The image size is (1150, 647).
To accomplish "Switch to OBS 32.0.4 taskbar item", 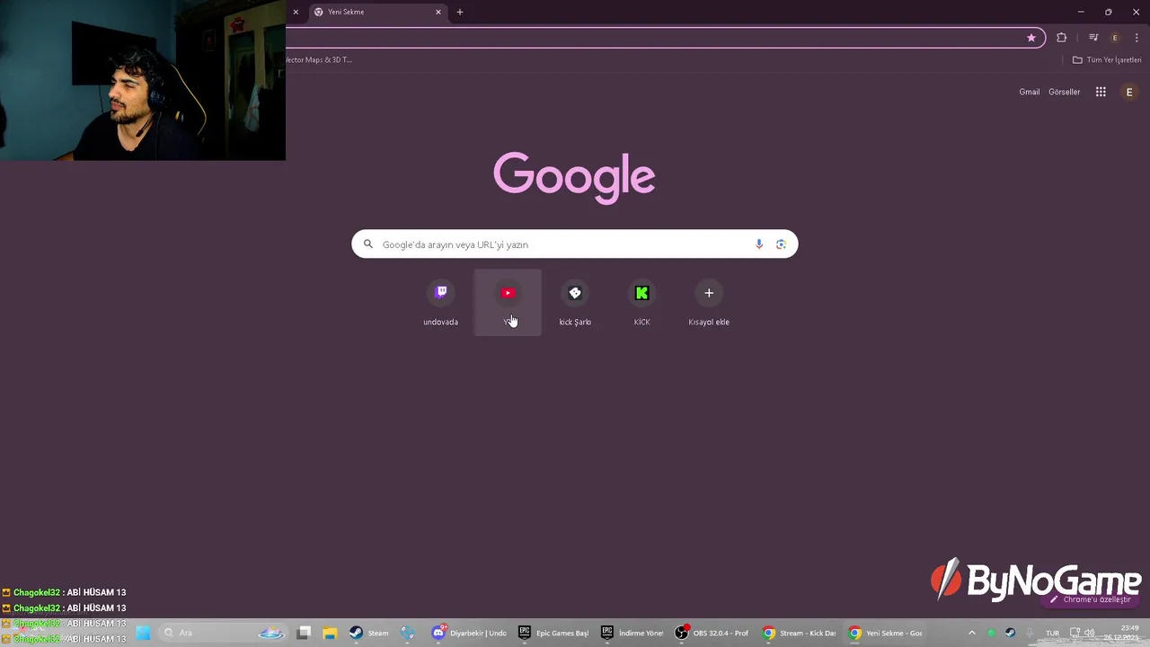I will coord(712,633).
